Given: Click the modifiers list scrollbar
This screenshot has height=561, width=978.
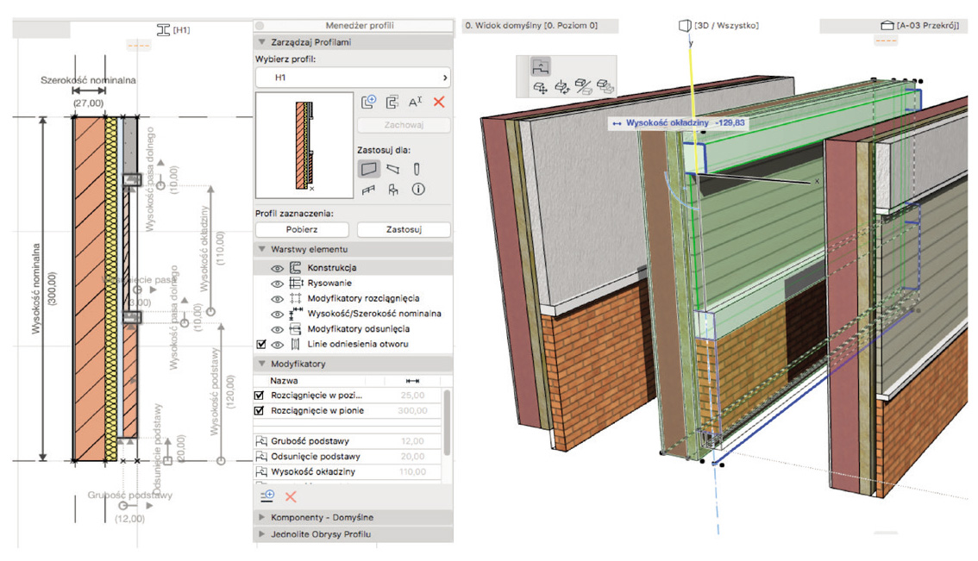Looking at the screenshot, I should (447, 422).
